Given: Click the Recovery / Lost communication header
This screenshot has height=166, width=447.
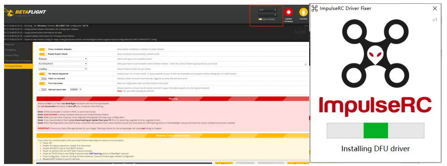Looking at the screenshot, I should tap(173, 136).
